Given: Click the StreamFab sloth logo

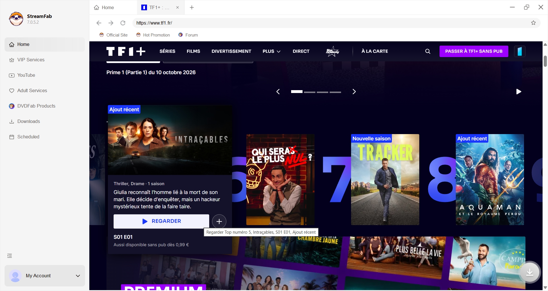Looking at the screenshot, I should click(16, 19).
